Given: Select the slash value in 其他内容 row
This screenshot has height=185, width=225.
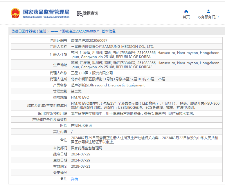Looking at the screenshot, I should (72, 132).
